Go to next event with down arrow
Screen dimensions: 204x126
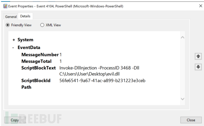click(198, 67)
